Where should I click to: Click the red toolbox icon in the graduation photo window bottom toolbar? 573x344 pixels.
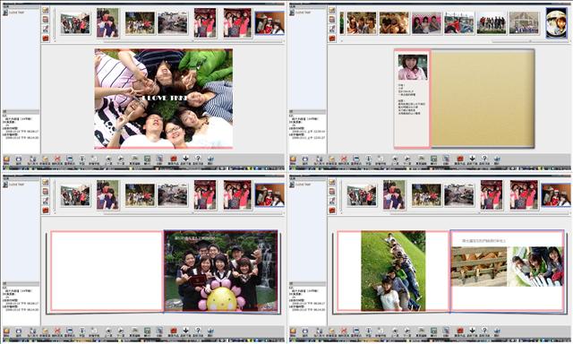click(174, 331)
